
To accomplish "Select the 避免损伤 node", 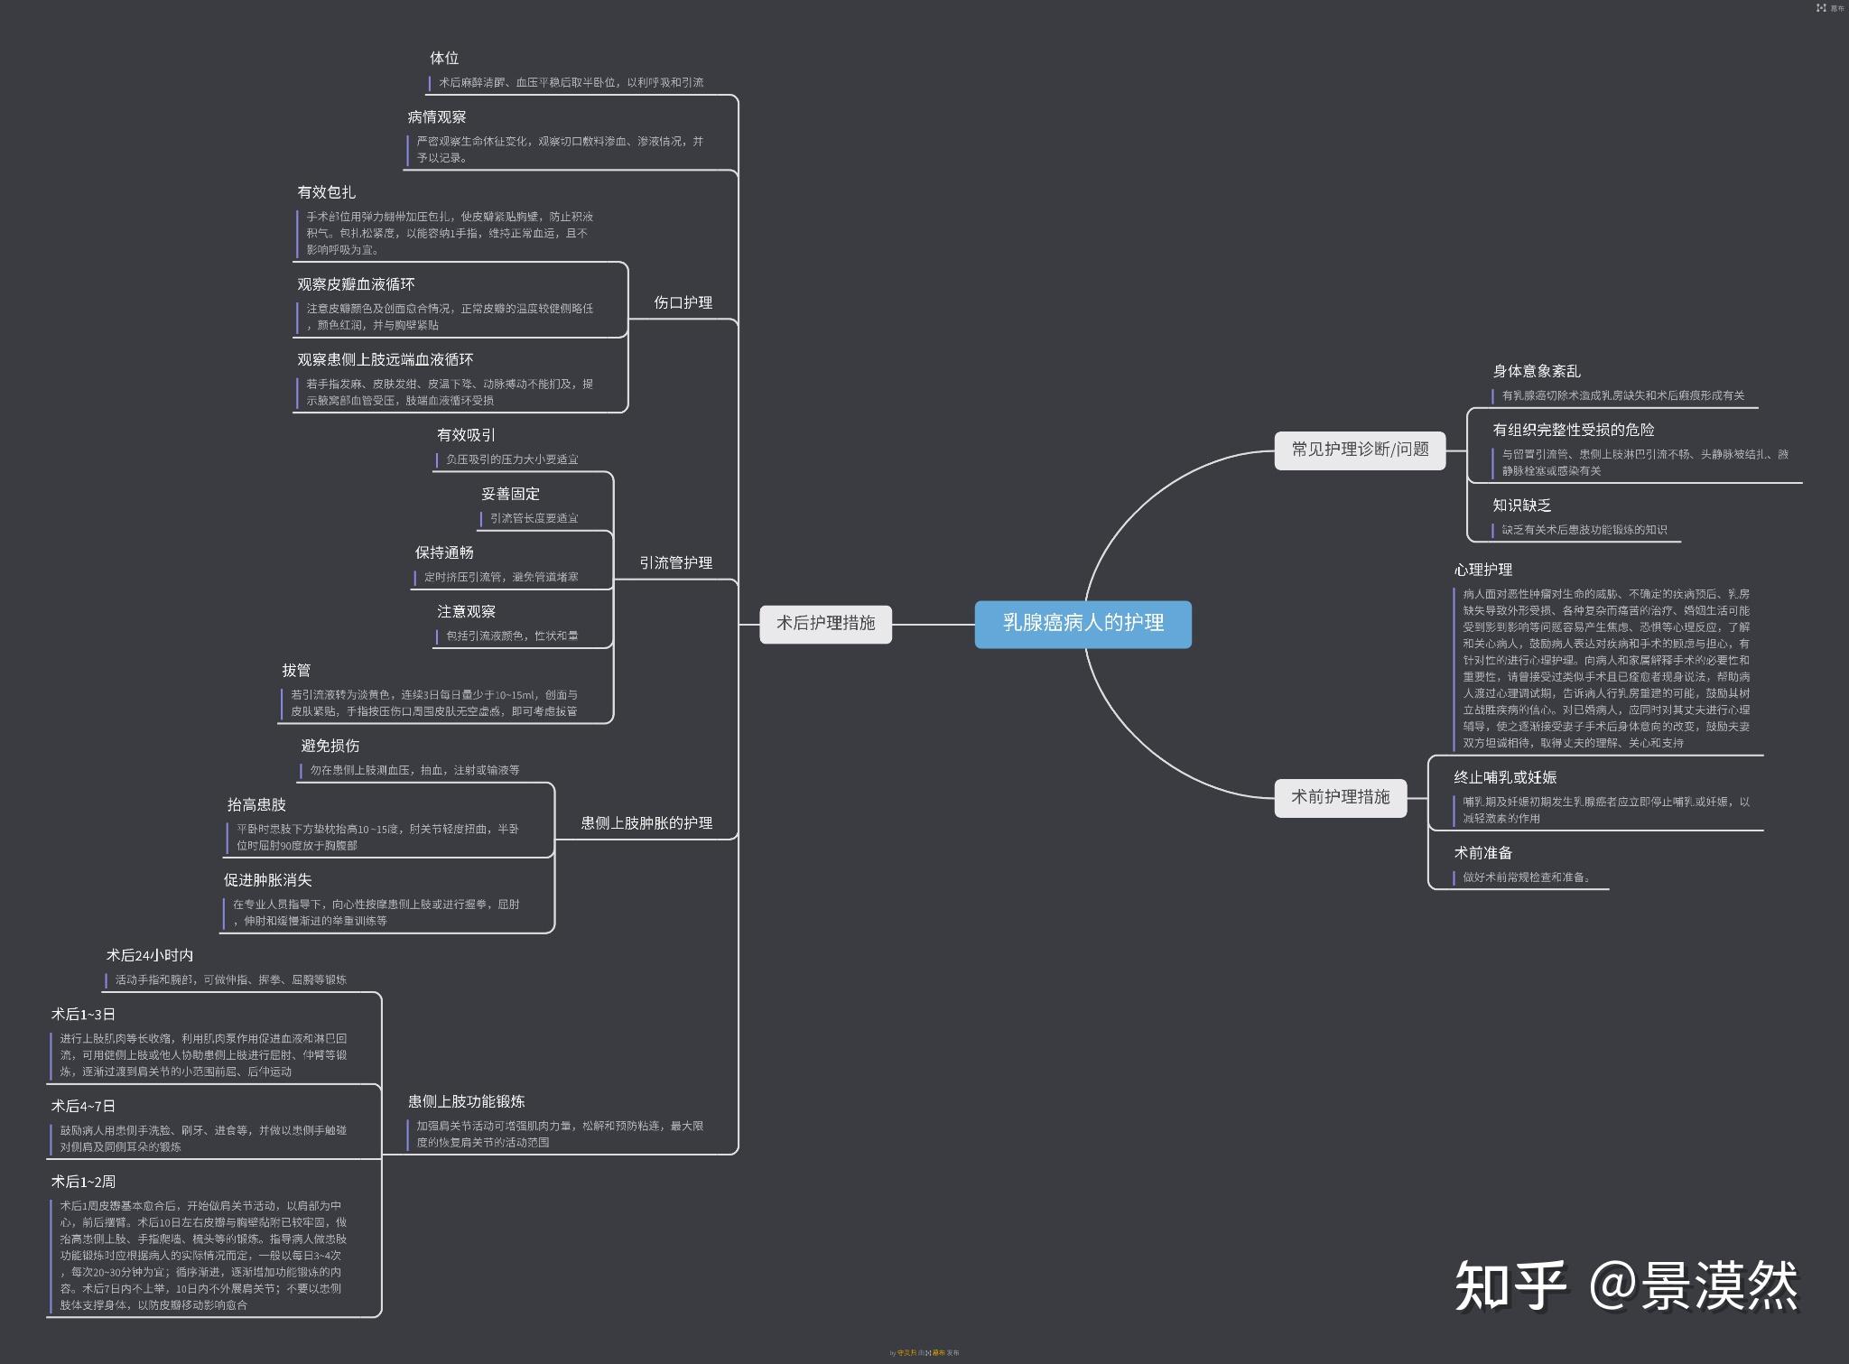I will pos(330,746).
